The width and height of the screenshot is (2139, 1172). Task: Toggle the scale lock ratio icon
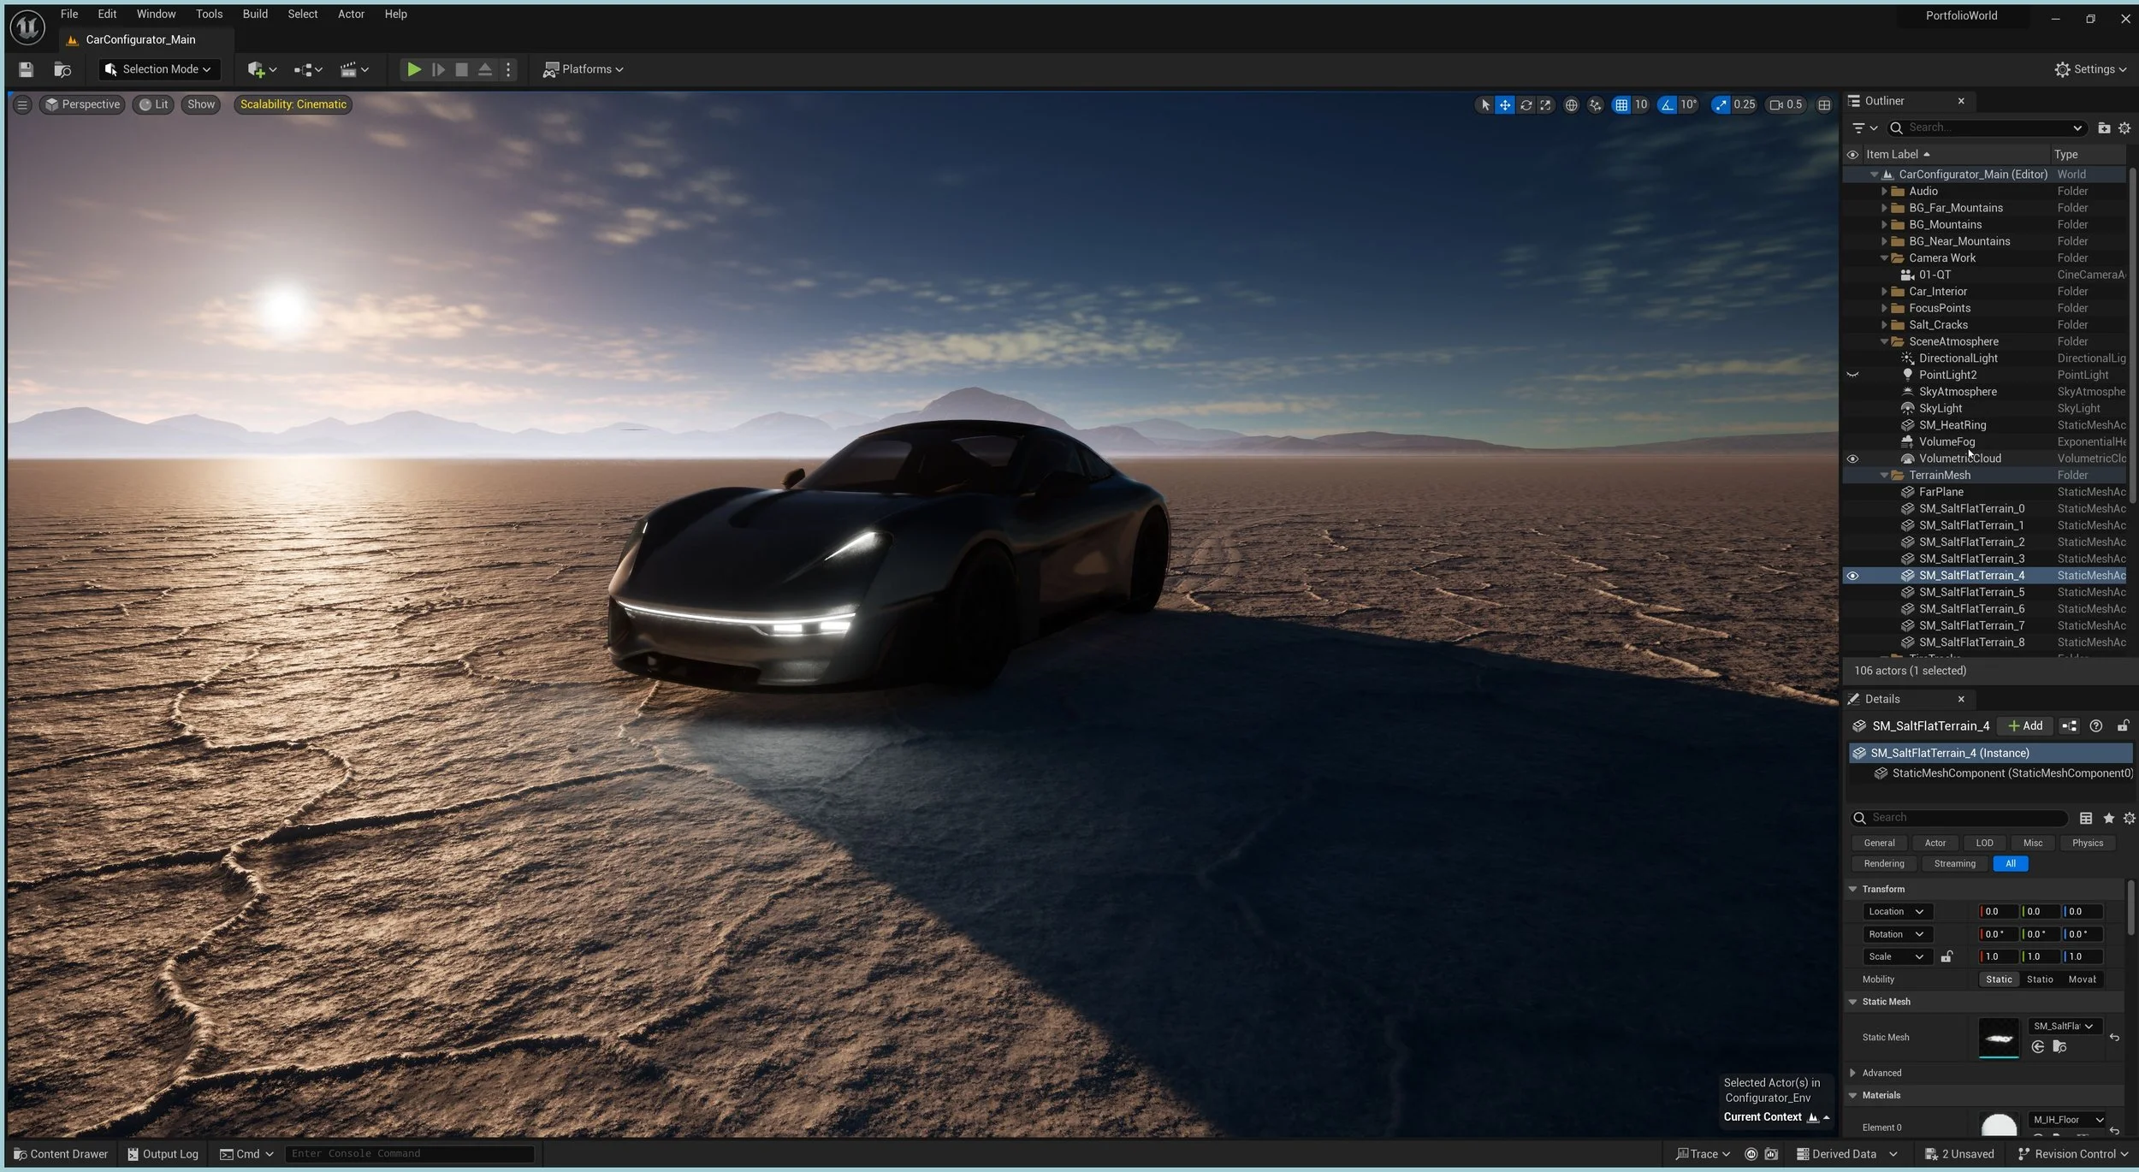click(1946, 956)
